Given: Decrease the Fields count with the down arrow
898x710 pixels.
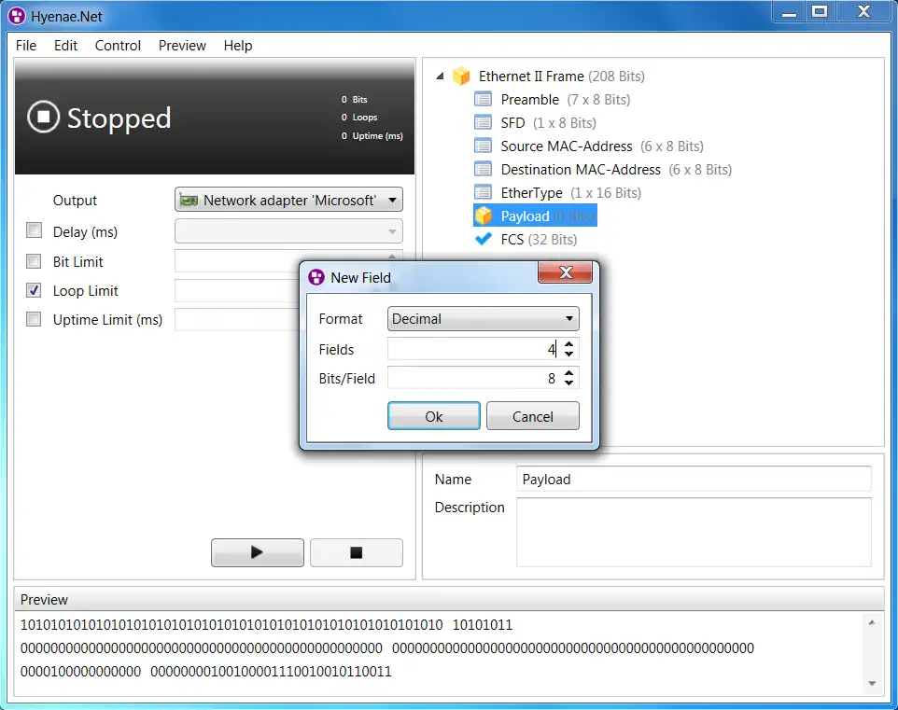Looking at the screenshot, I should tap(568, 354).
